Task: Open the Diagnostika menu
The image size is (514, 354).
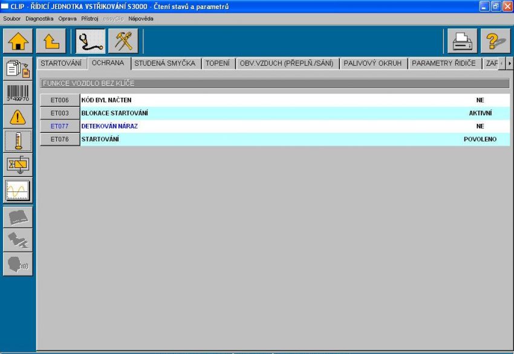Action: pyautogui.click(x=39, y=19)
